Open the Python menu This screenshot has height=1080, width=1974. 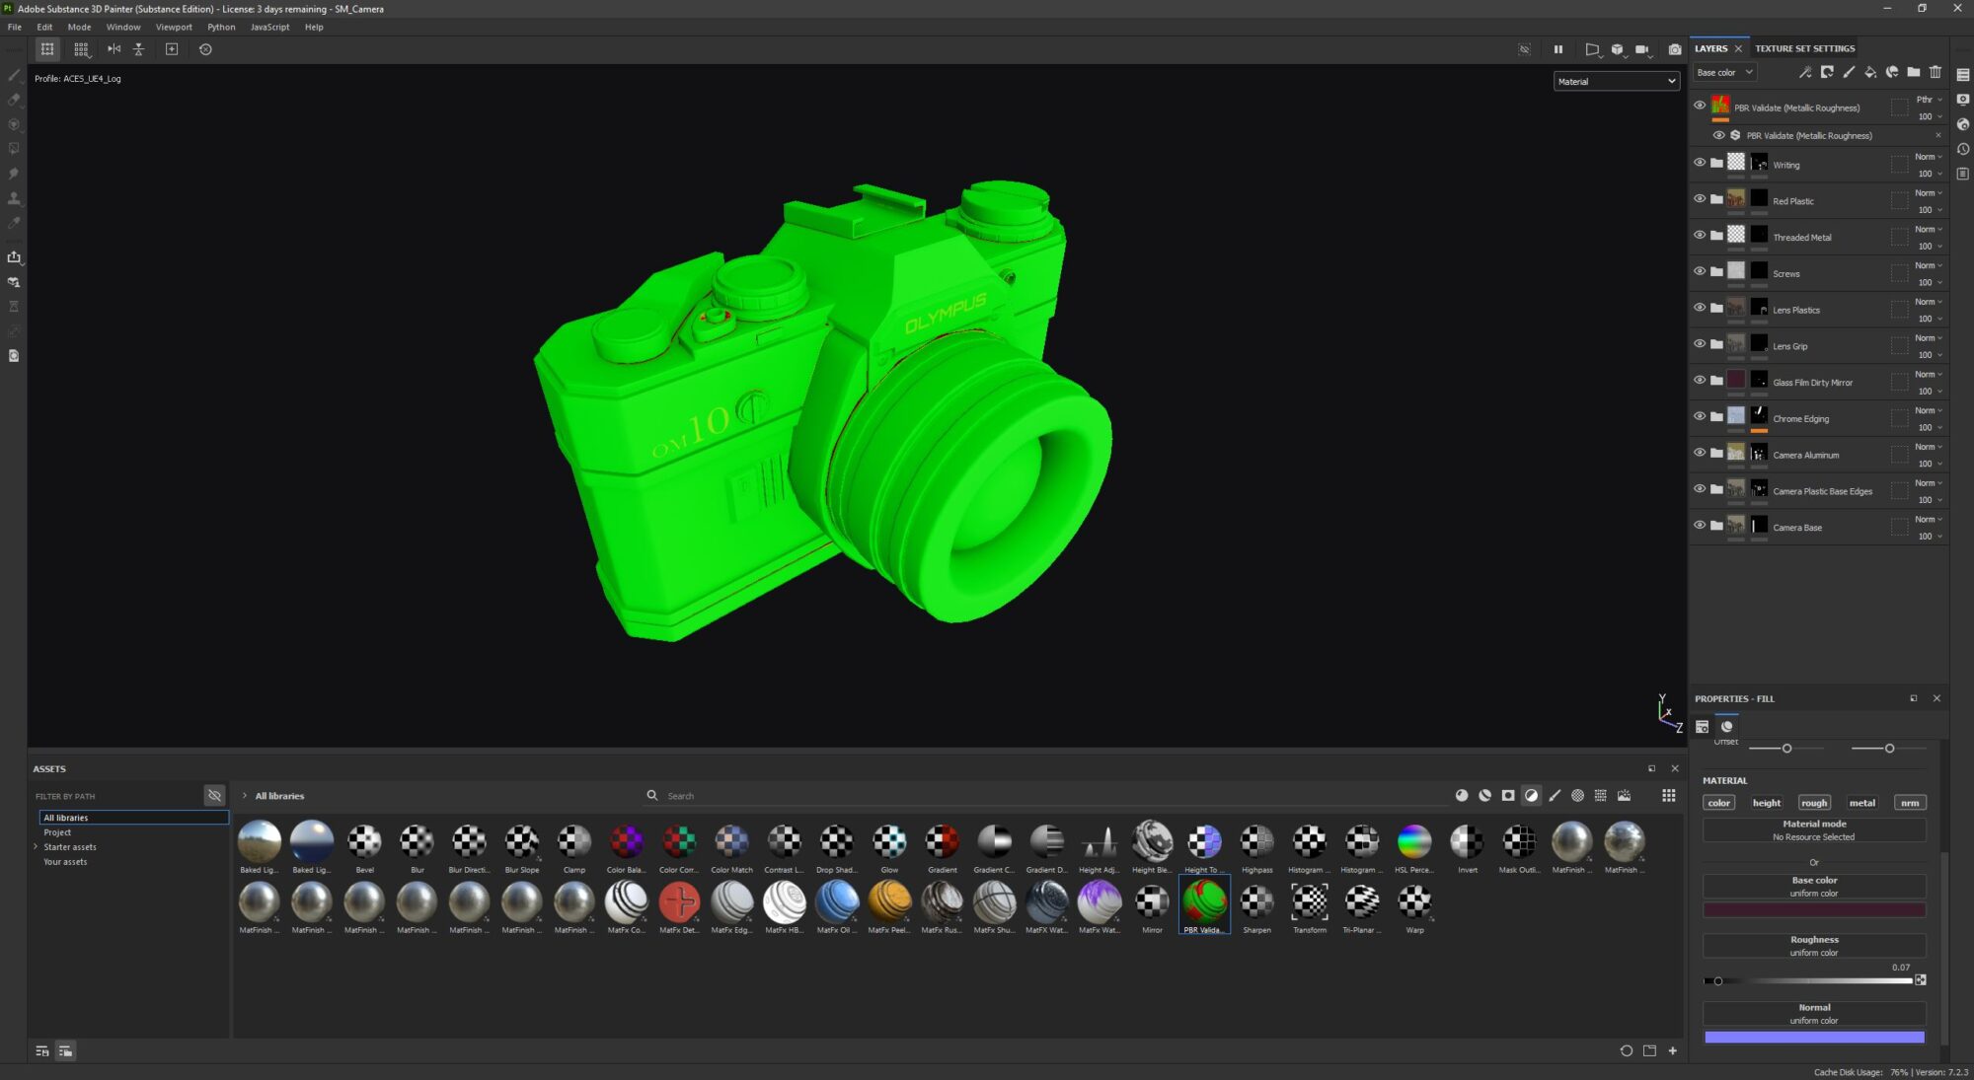[221, 27]
